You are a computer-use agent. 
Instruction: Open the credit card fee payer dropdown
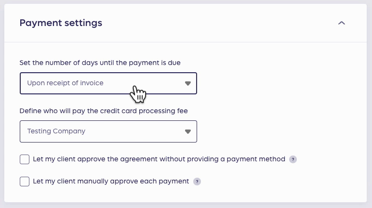108,131
